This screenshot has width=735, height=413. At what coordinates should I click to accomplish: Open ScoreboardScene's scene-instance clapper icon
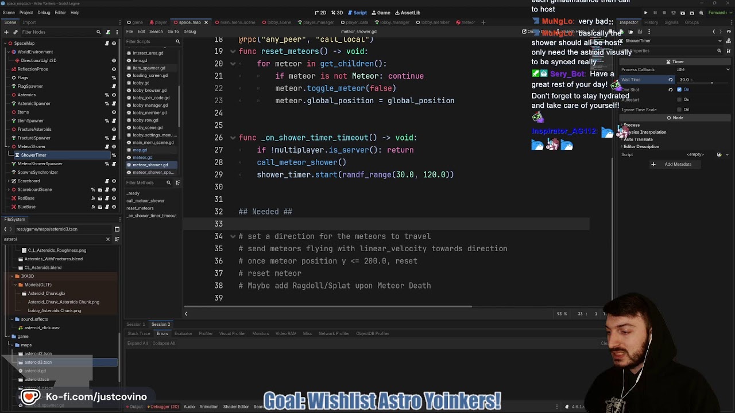(x=100, y=189)
